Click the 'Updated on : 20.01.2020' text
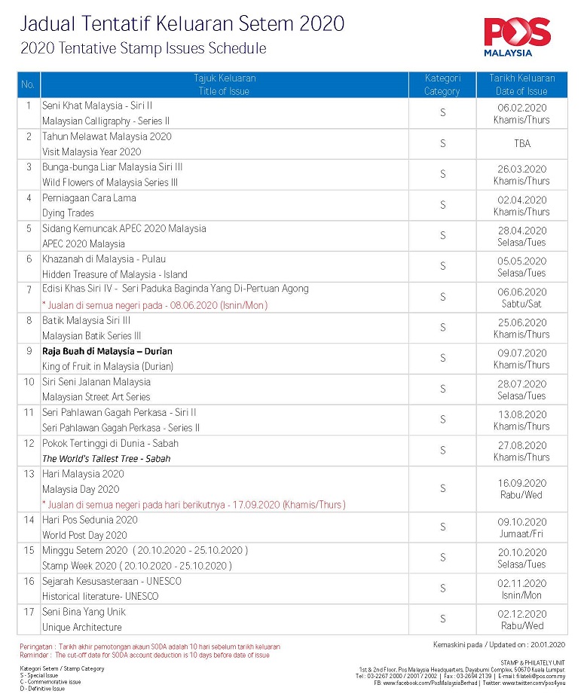584x700 pixels. pos(499,645)
